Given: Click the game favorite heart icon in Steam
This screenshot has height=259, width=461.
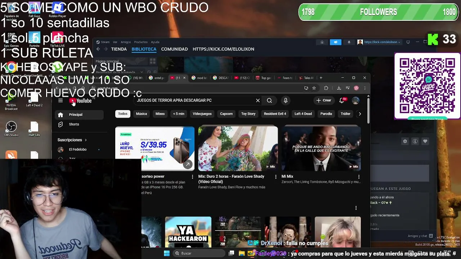Looking at the screenshot, I should point(425,141).
